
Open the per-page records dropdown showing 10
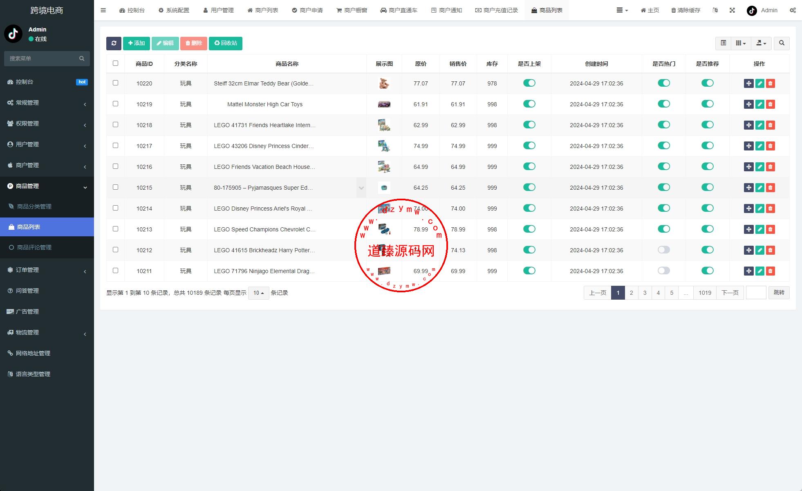(258, 293)
